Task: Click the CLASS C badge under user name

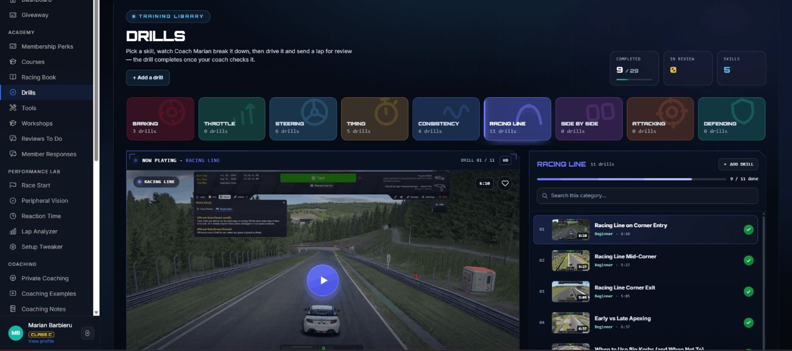Action: click(41, 335)
